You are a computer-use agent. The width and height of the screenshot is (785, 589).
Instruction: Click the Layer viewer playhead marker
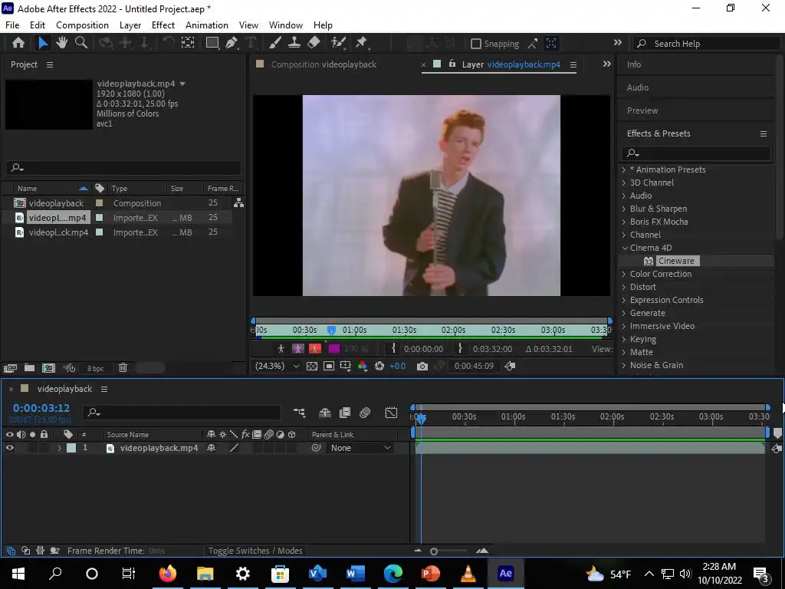pos(331,330)
